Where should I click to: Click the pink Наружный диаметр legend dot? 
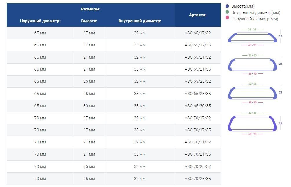pyautogui.click(x=227, y=18)
